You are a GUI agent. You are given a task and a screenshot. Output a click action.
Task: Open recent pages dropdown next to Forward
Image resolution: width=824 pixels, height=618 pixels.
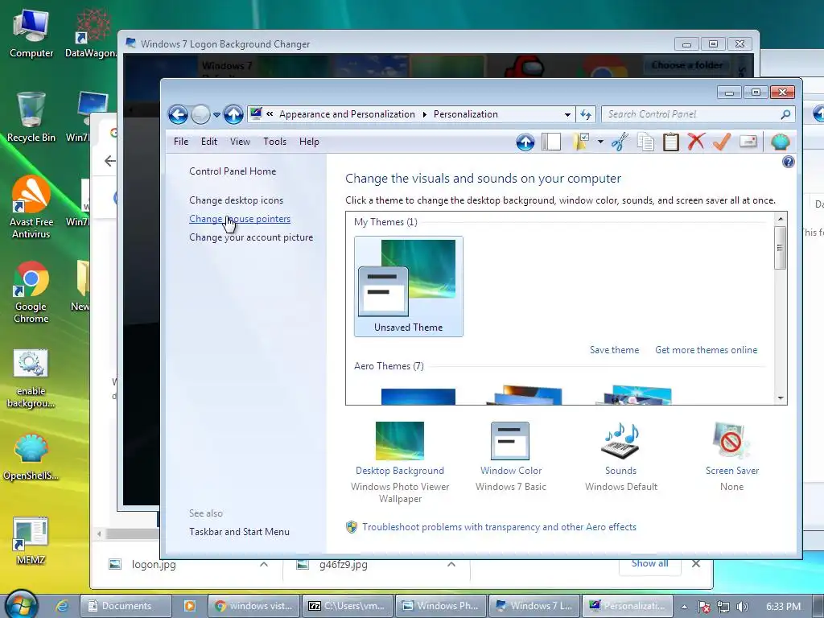pyautogui.click(x=216, y=114)
